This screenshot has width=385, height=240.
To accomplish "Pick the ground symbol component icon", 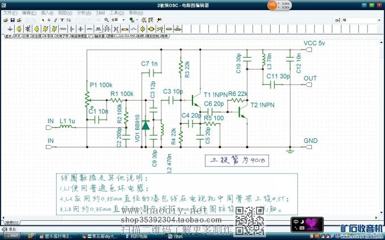I will (x=10, y=28).
